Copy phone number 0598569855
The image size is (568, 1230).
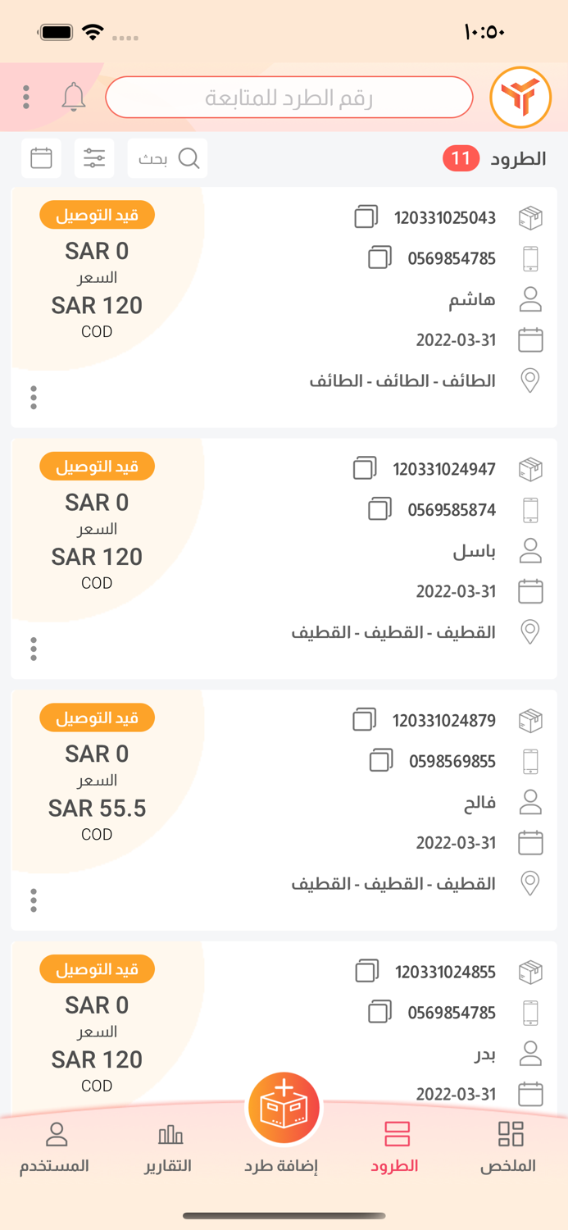380,761
